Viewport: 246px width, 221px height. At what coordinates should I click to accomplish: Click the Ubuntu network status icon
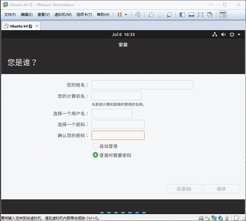(x=215, y=34)
